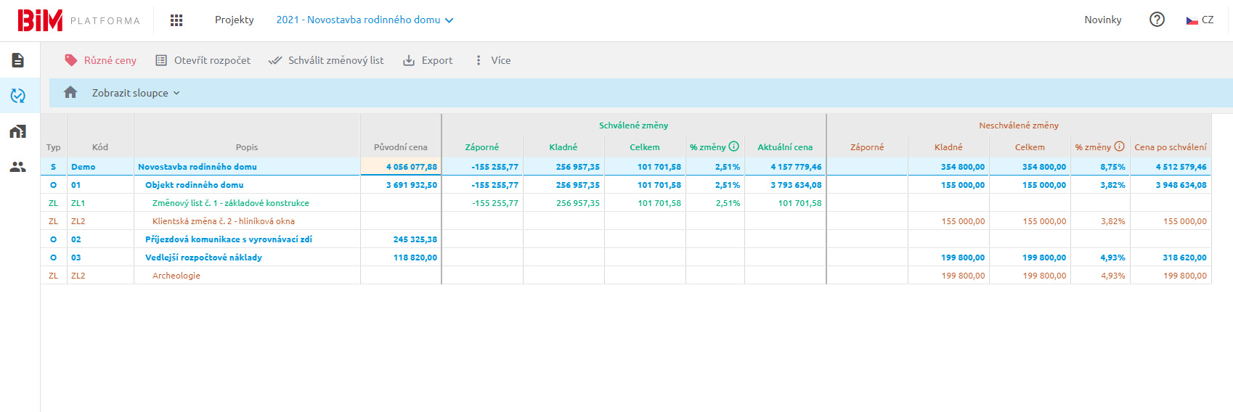Select the document icon in left sidebar
The height and width of the screenshot is (412, 1233).
point(18,60)
